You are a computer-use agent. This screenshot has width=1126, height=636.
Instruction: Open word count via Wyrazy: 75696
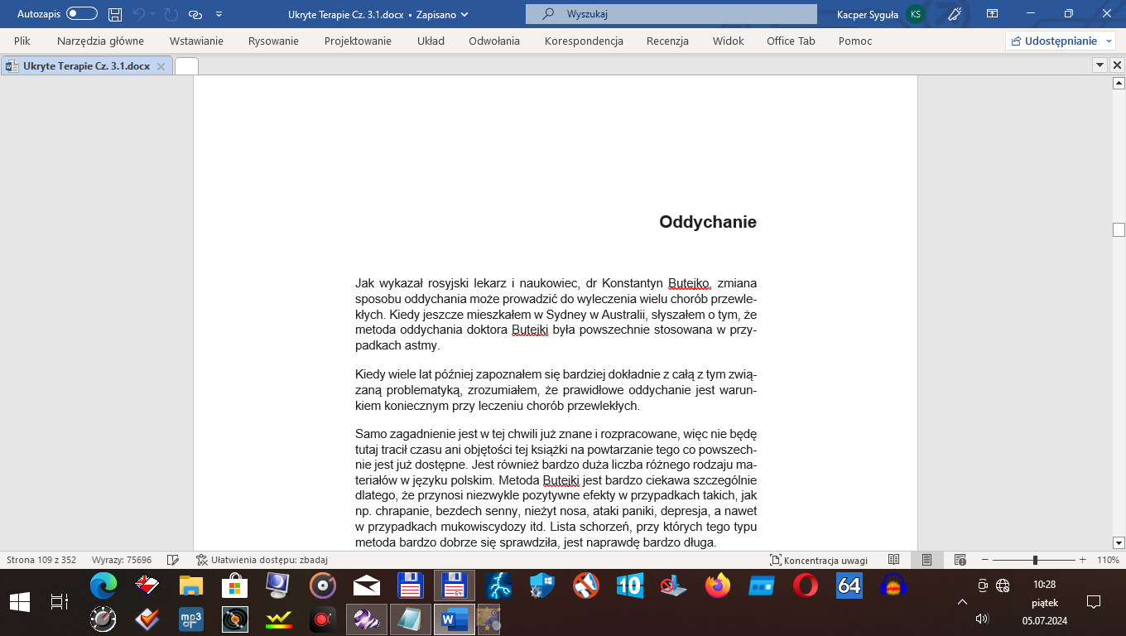[x=121, y=560]
